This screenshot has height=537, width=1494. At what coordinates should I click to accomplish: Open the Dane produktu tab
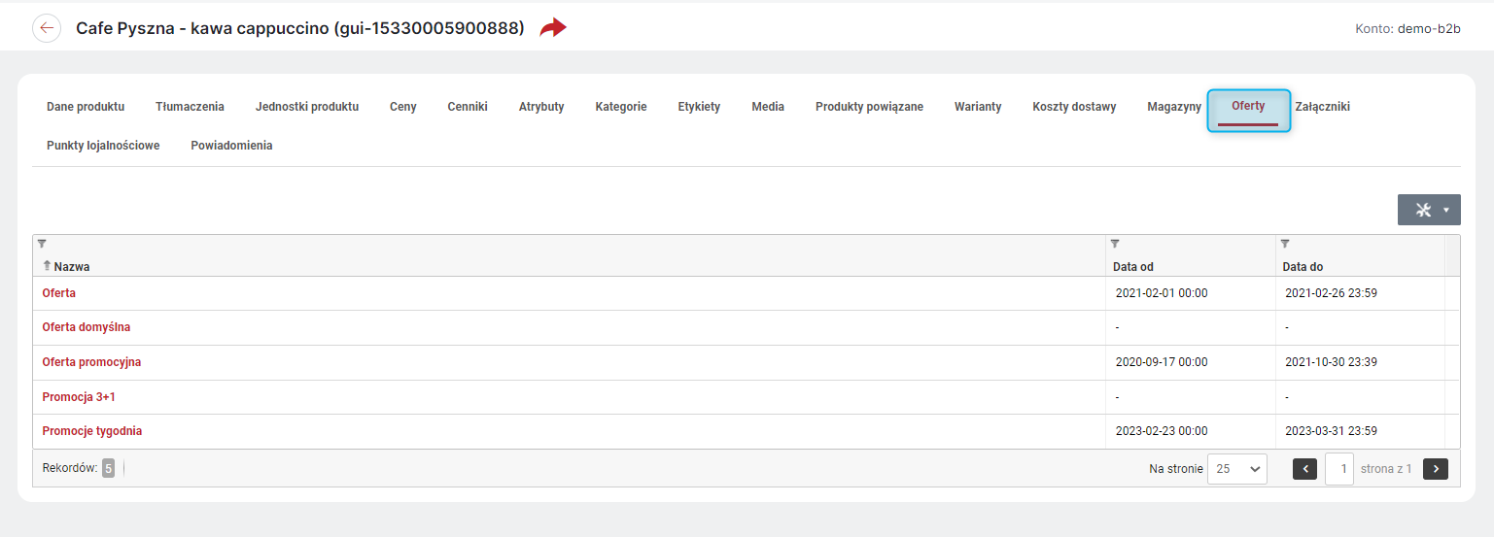86,107
